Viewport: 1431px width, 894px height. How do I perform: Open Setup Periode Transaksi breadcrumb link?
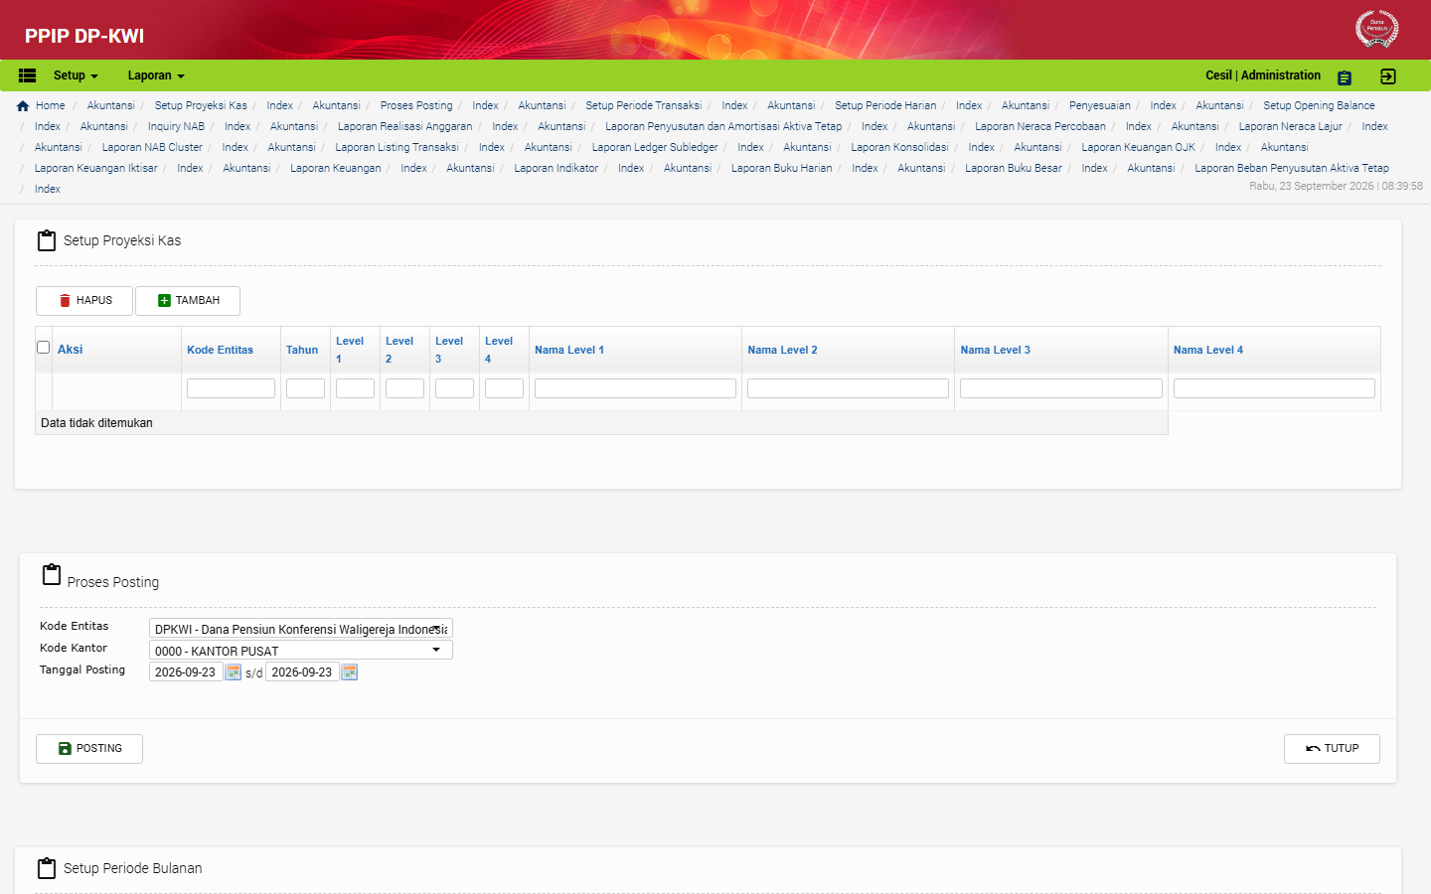tap(644, 105)
